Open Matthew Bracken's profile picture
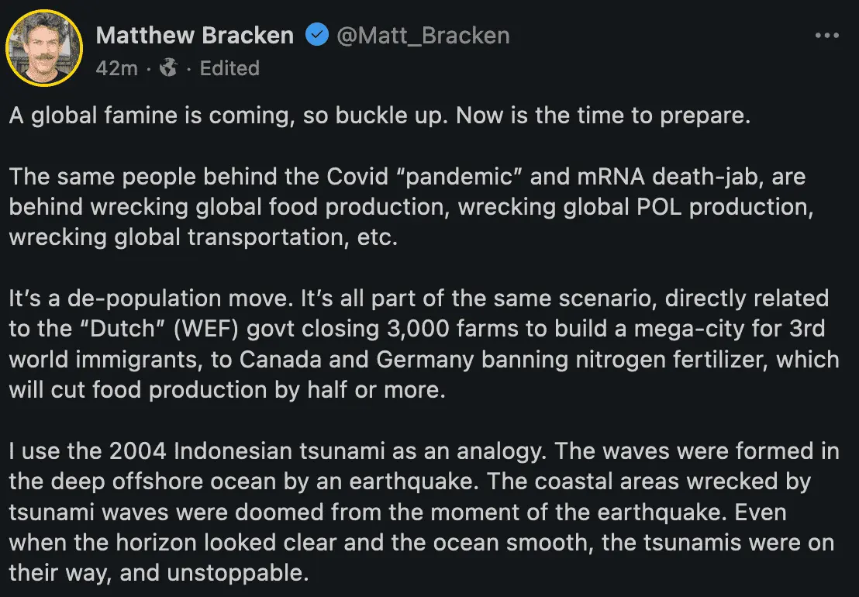Viewport: 859px width, 597px height. pyautogui.click(x=44, y=48)
